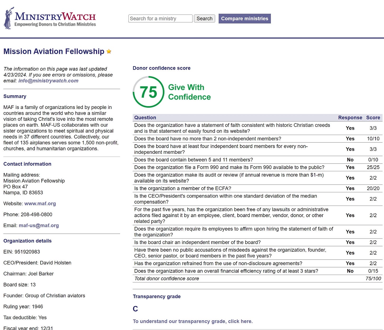Select the Ruling year: 1946 entry
Image resolution: width=384 pixels, height=330 pixels.
[x=23, y=307]
